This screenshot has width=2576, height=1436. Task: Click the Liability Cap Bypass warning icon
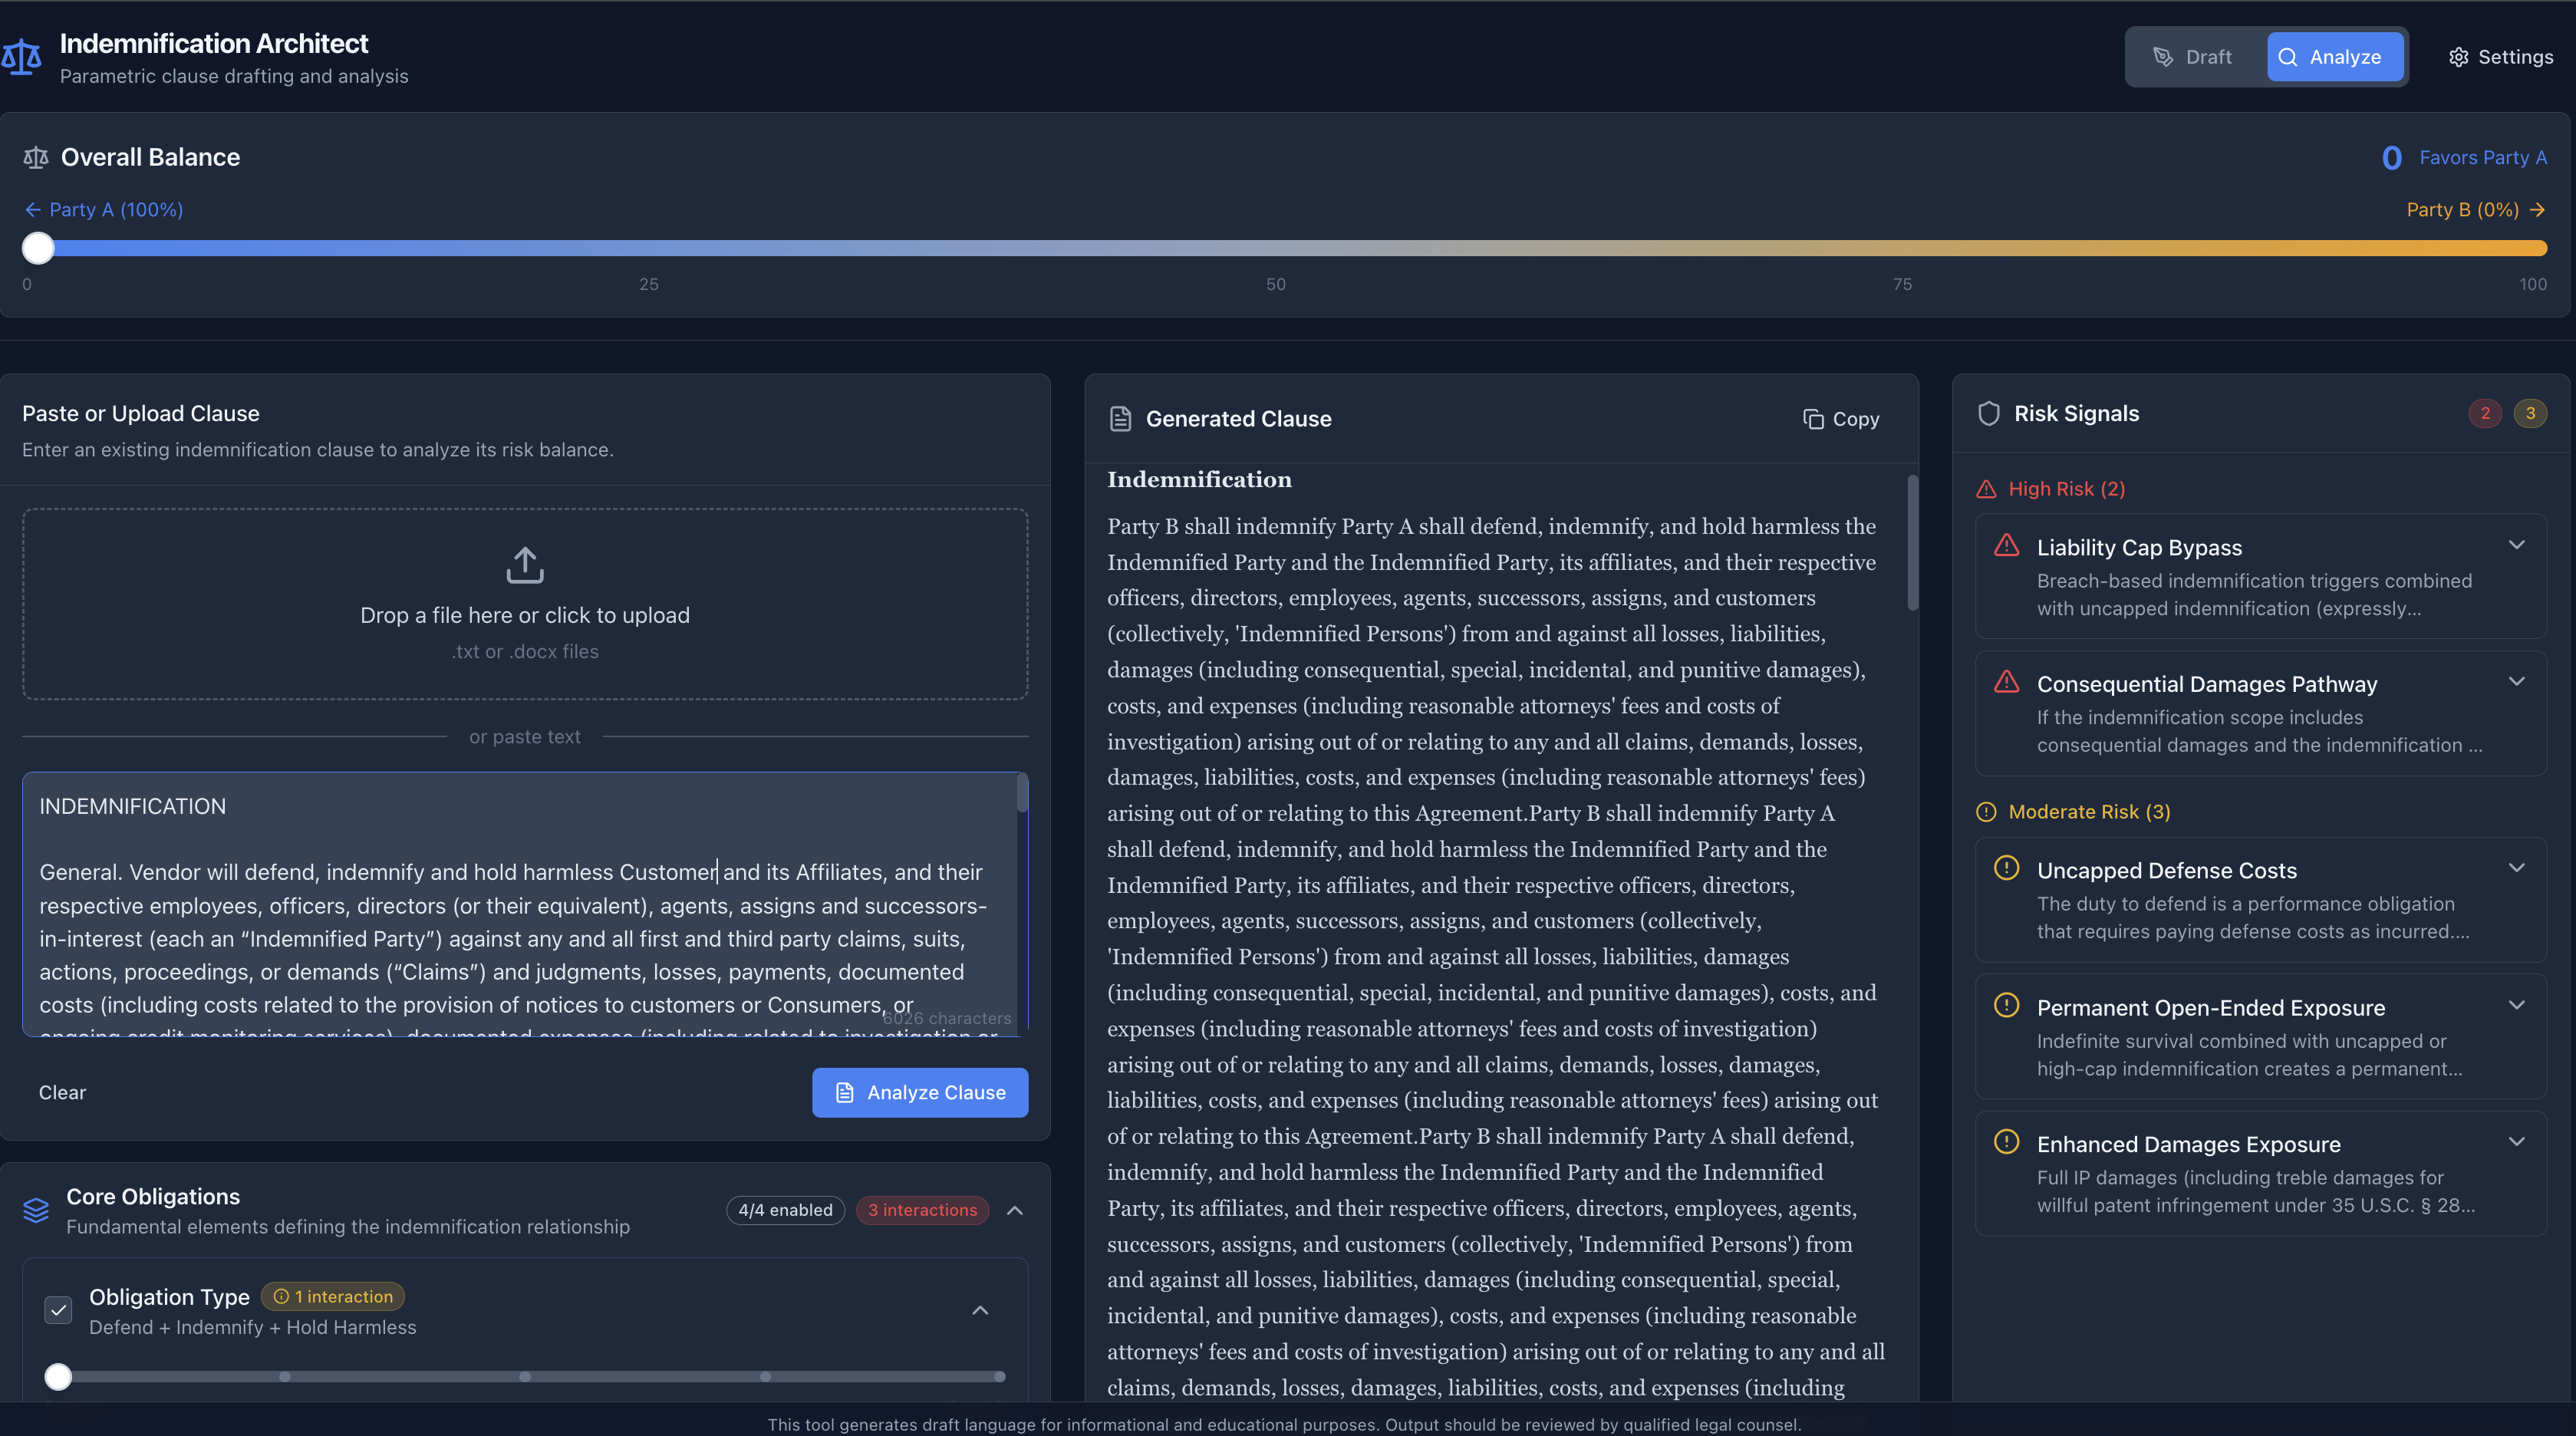(2006, 545)
